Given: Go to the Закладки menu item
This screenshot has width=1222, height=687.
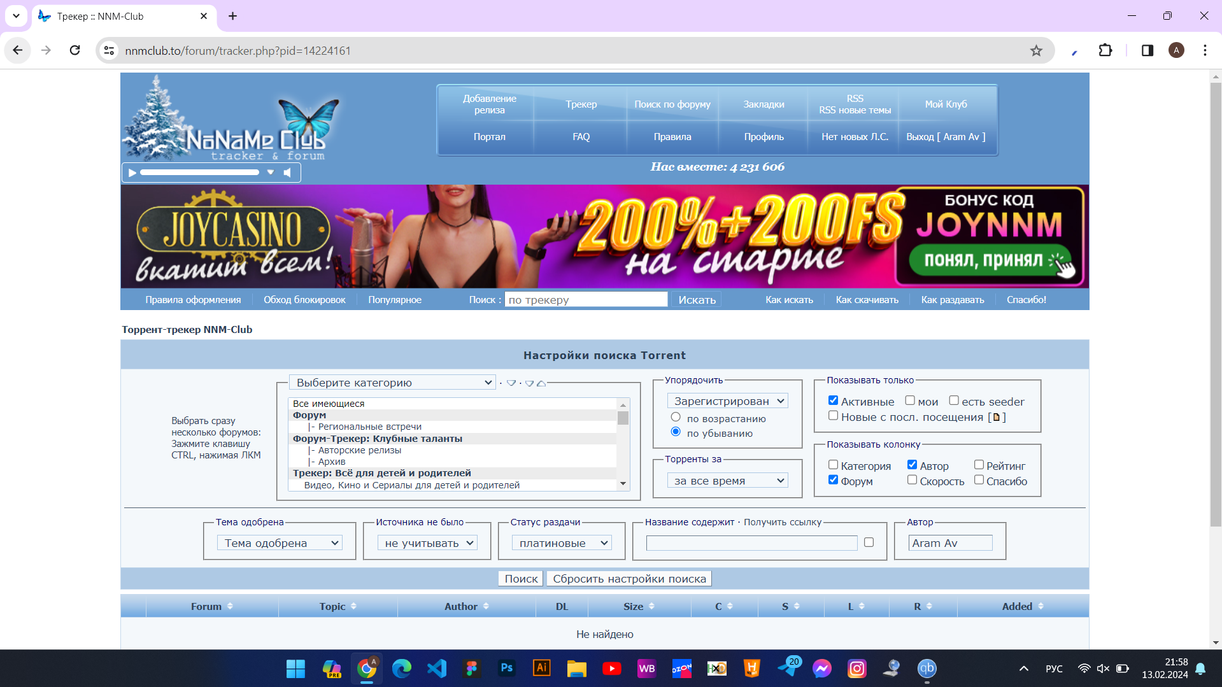Looking at the screenshot, I should coord(764,104).
